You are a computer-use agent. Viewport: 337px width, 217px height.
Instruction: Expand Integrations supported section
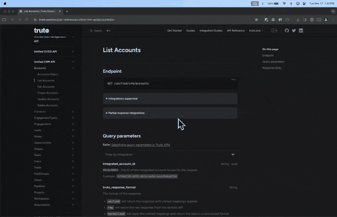coord(170,99)
